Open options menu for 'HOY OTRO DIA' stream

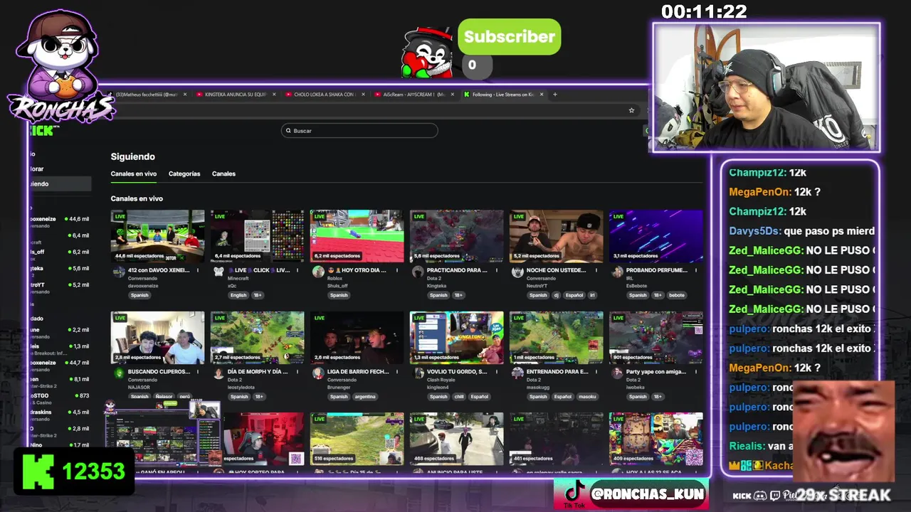(x=399, y=270)
